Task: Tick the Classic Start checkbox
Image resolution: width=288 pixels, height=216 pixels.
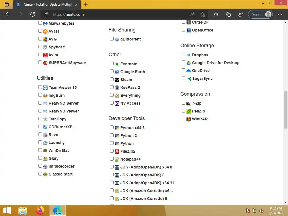Action: coord(40,174)
